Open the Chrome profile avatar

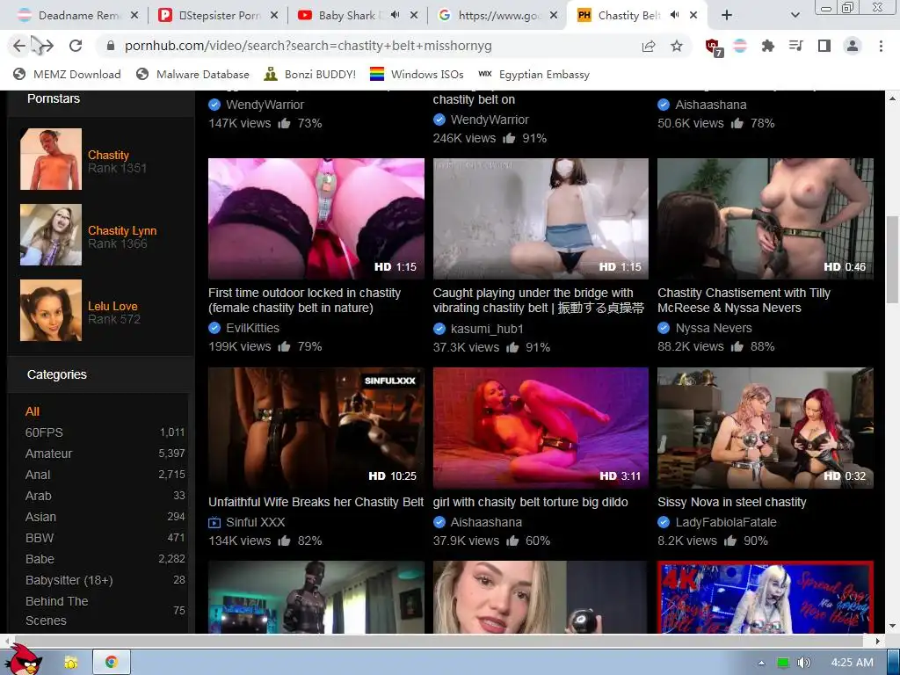pos(853,46)
